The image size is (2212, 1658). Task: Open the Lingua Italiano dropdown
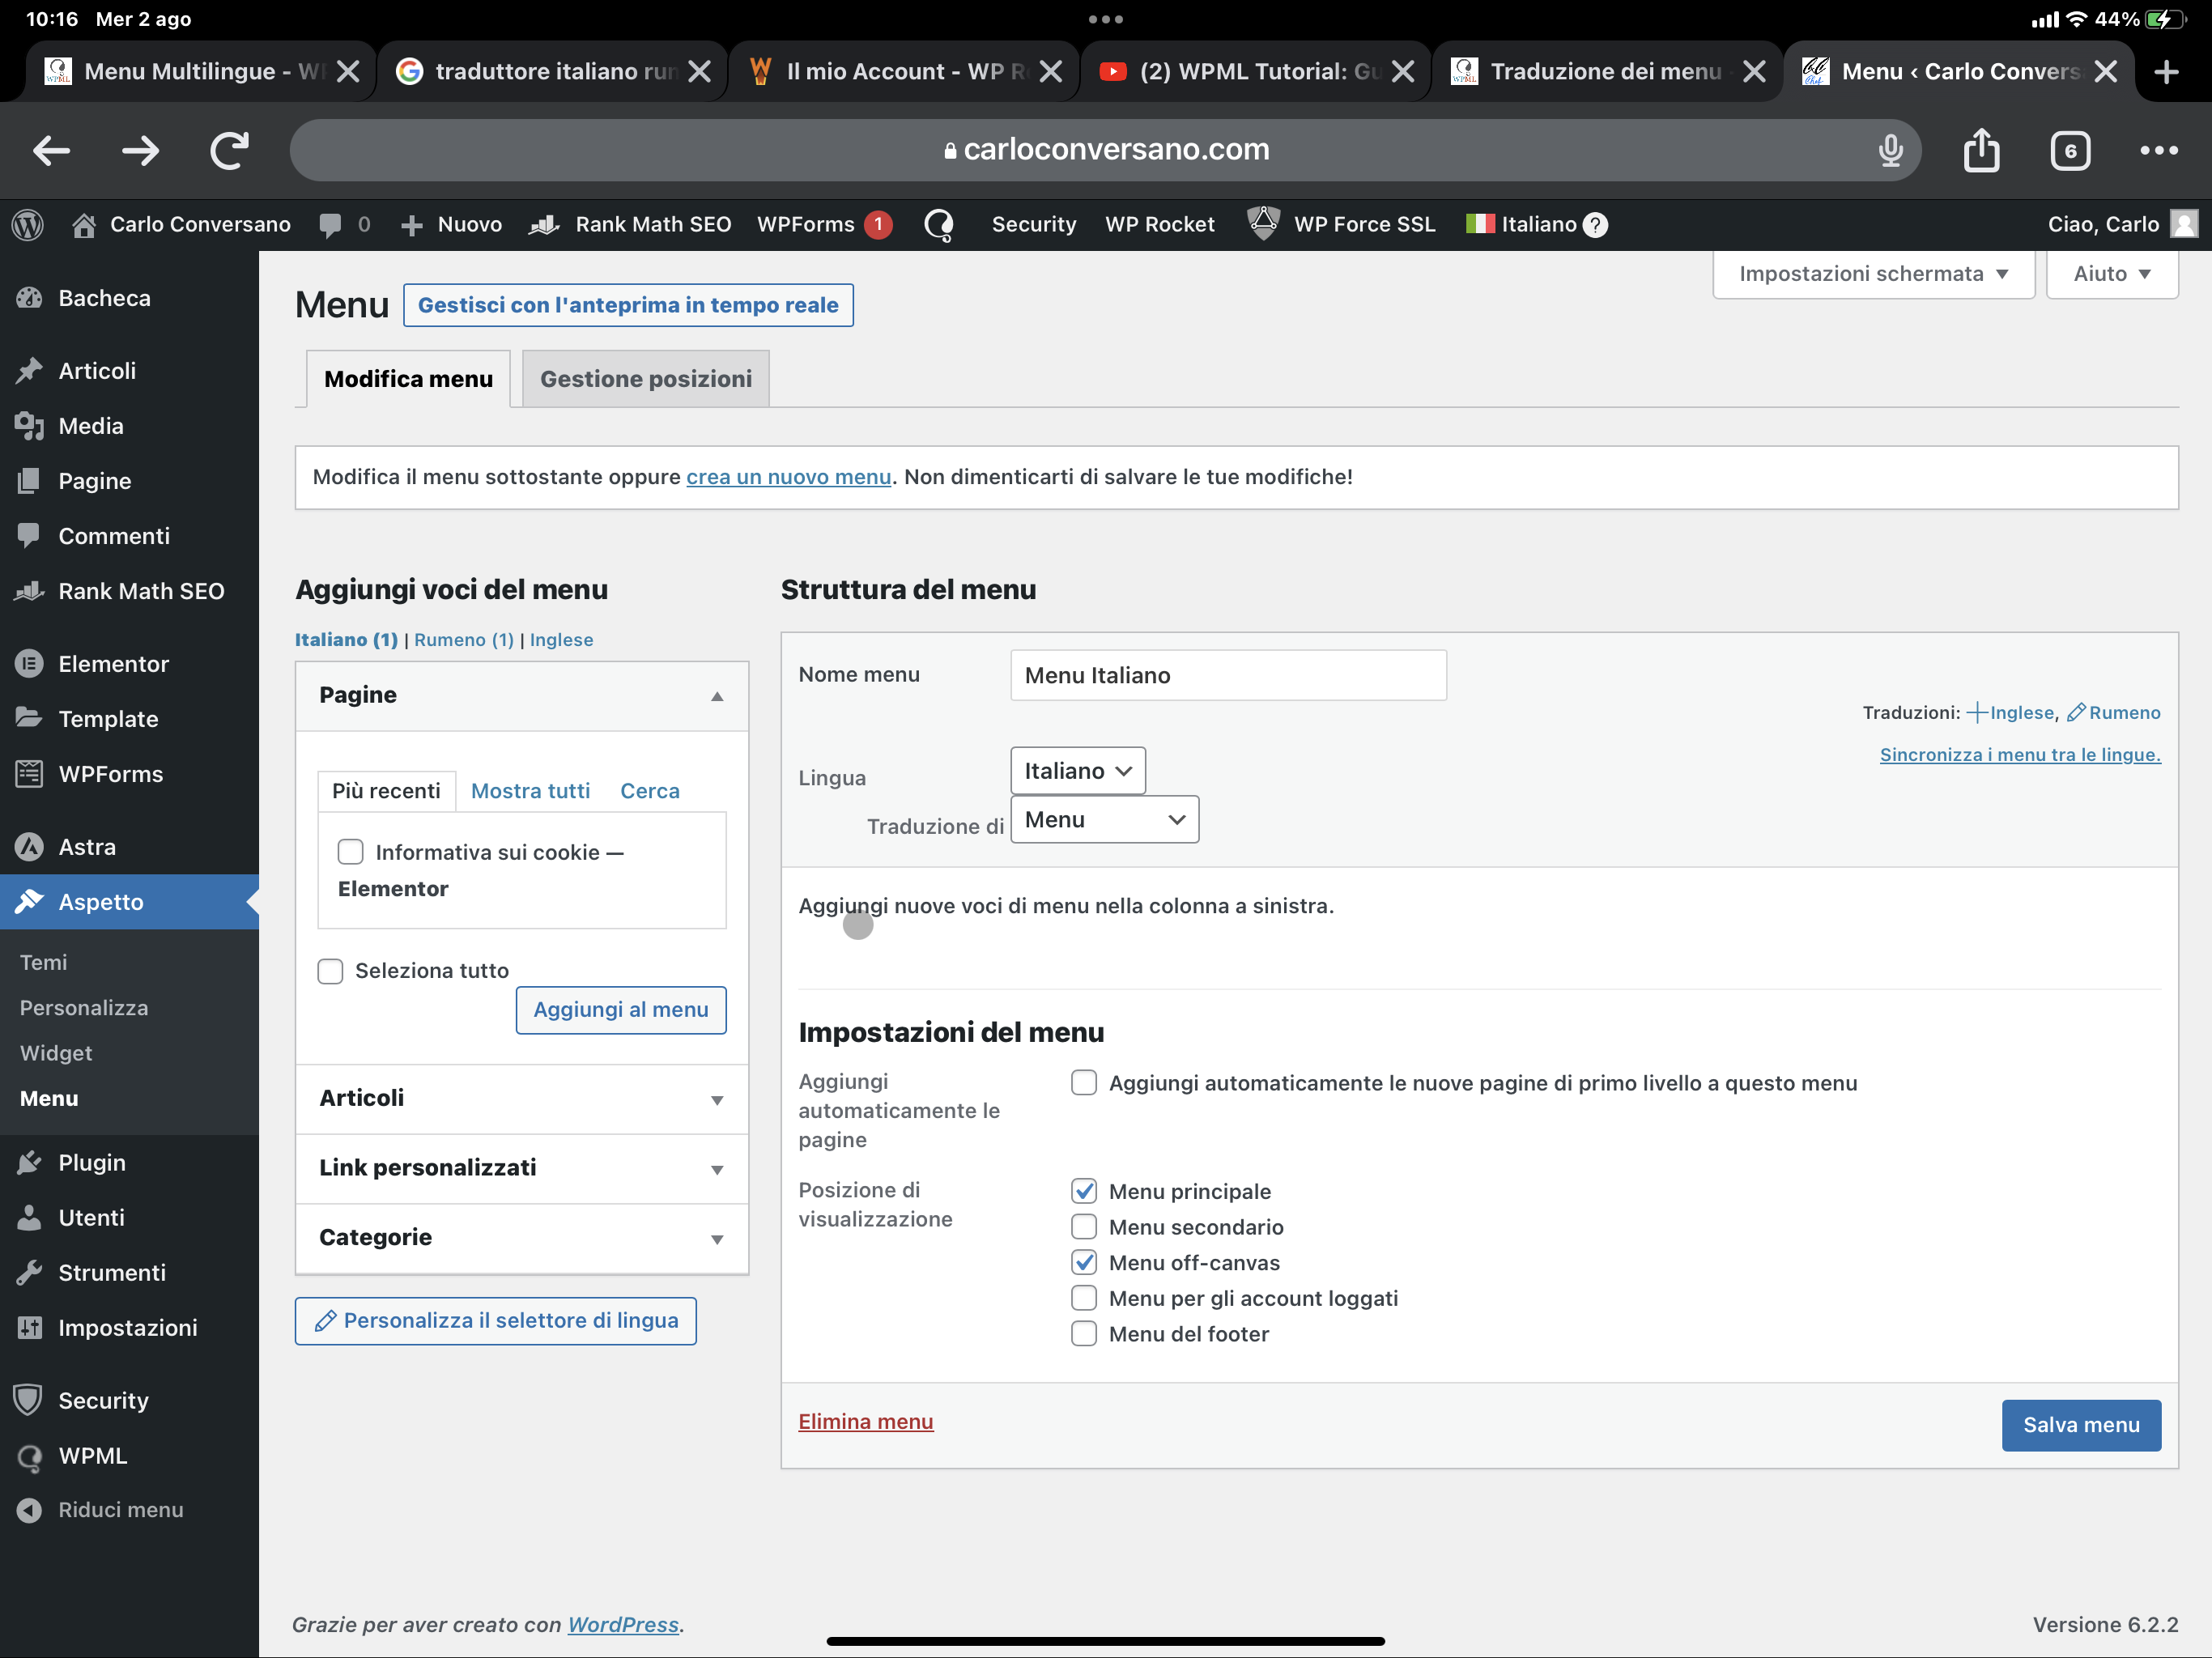pyautogui.click(x=1077, y=771)
